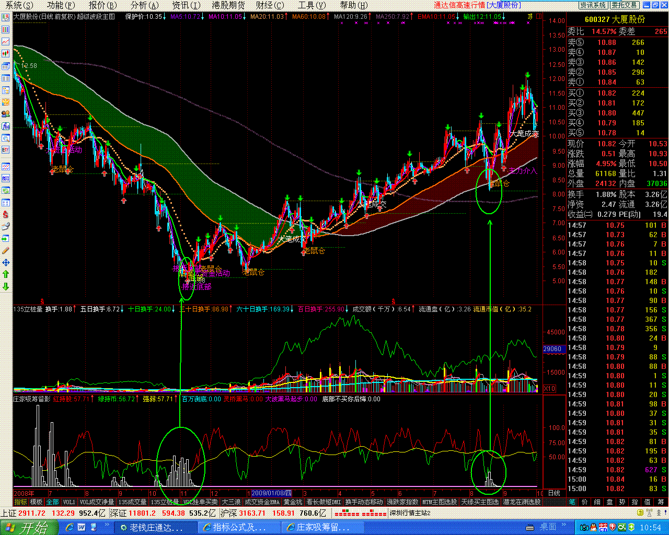Click the blue four-way move arrows icon
Viewport: 669px width, 535px height.
click(6, 263)
